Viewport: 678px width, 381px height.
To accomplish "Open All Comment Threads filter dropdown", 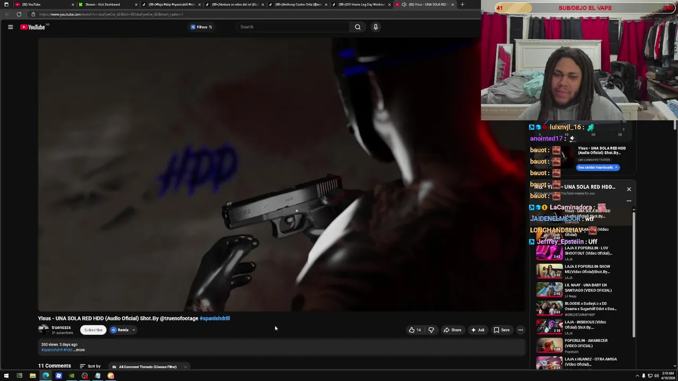I will point(149,367).
